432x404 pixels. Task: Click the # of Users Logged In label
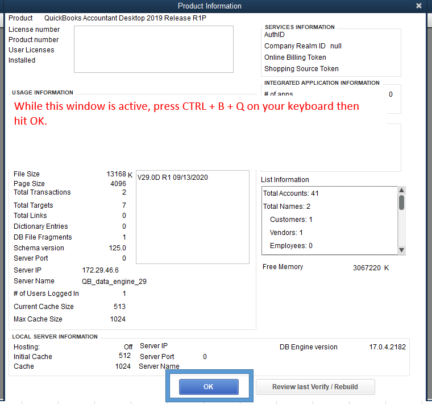pyautogui.click(x=46, y=294)
